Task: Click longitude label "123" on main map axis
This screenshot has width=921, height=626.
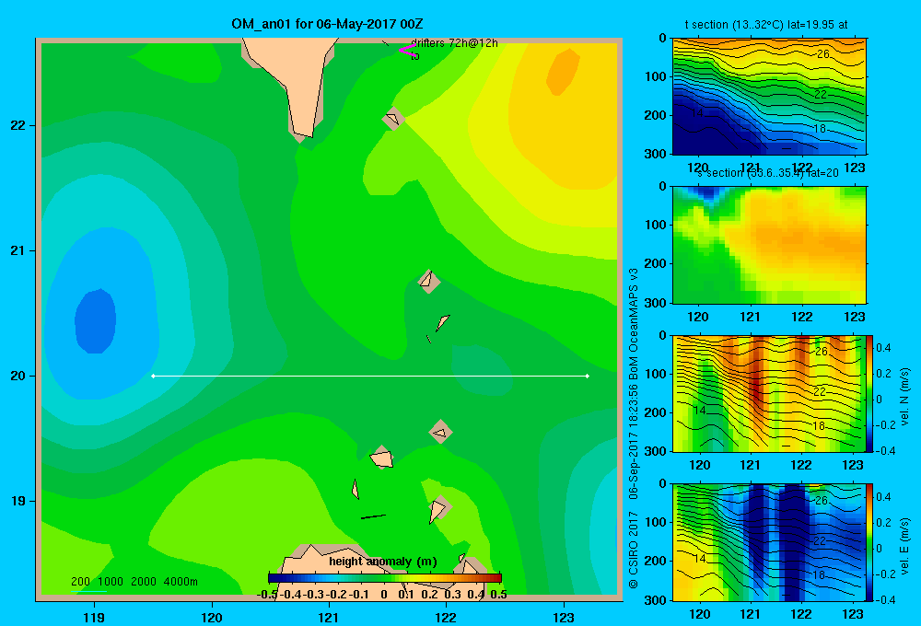Action: tap(564, 617)
